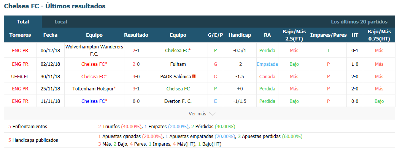
Task: Select the Total tab
Action: 23,22
